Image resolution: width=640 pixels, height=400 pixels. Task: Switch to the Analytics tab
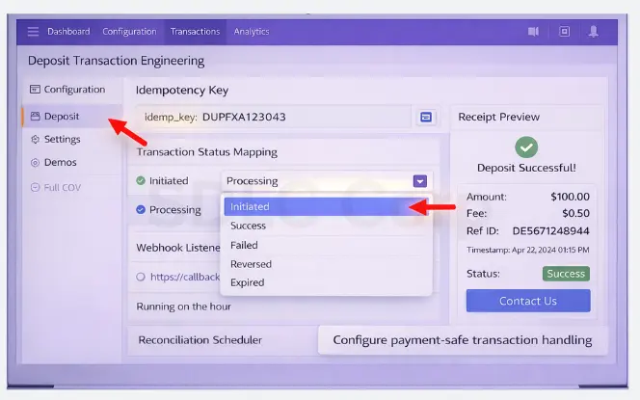coord(252,32)
